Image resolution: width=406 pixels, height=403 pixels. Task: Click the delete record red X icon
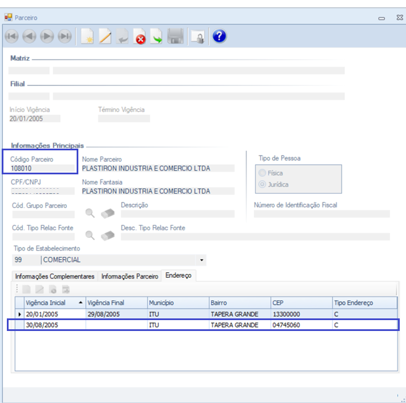pyautogui.click(x=140, y=37)
